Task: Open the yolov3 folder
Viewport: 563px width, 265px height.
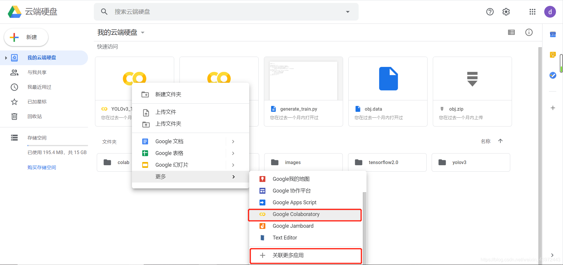Action: (x=471, y=162)
